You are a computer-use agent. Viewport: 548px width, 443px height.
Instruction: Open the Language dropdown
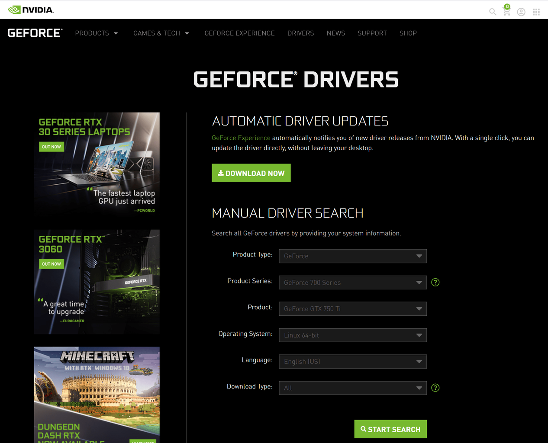[x=353, y=362]
